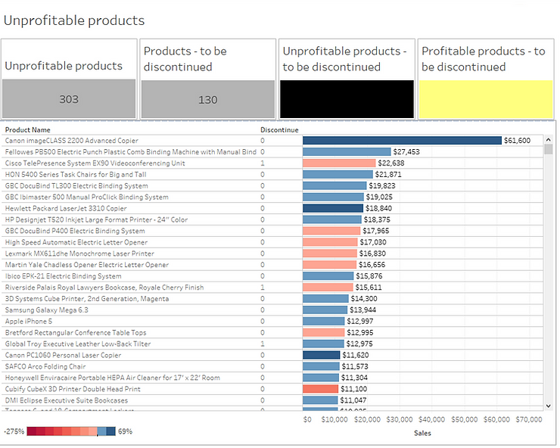
Task: Click the dark blue end of color legend
Action: [x=110, y=431]
